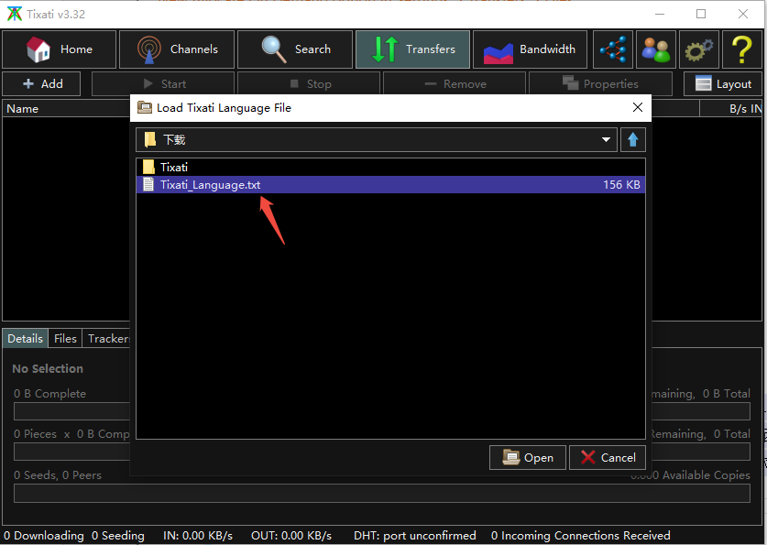Image resolution: width=767 pixels, height=545 pixels.
Task: Switch to the Bandwidth graph view
Action: point(530,49)
